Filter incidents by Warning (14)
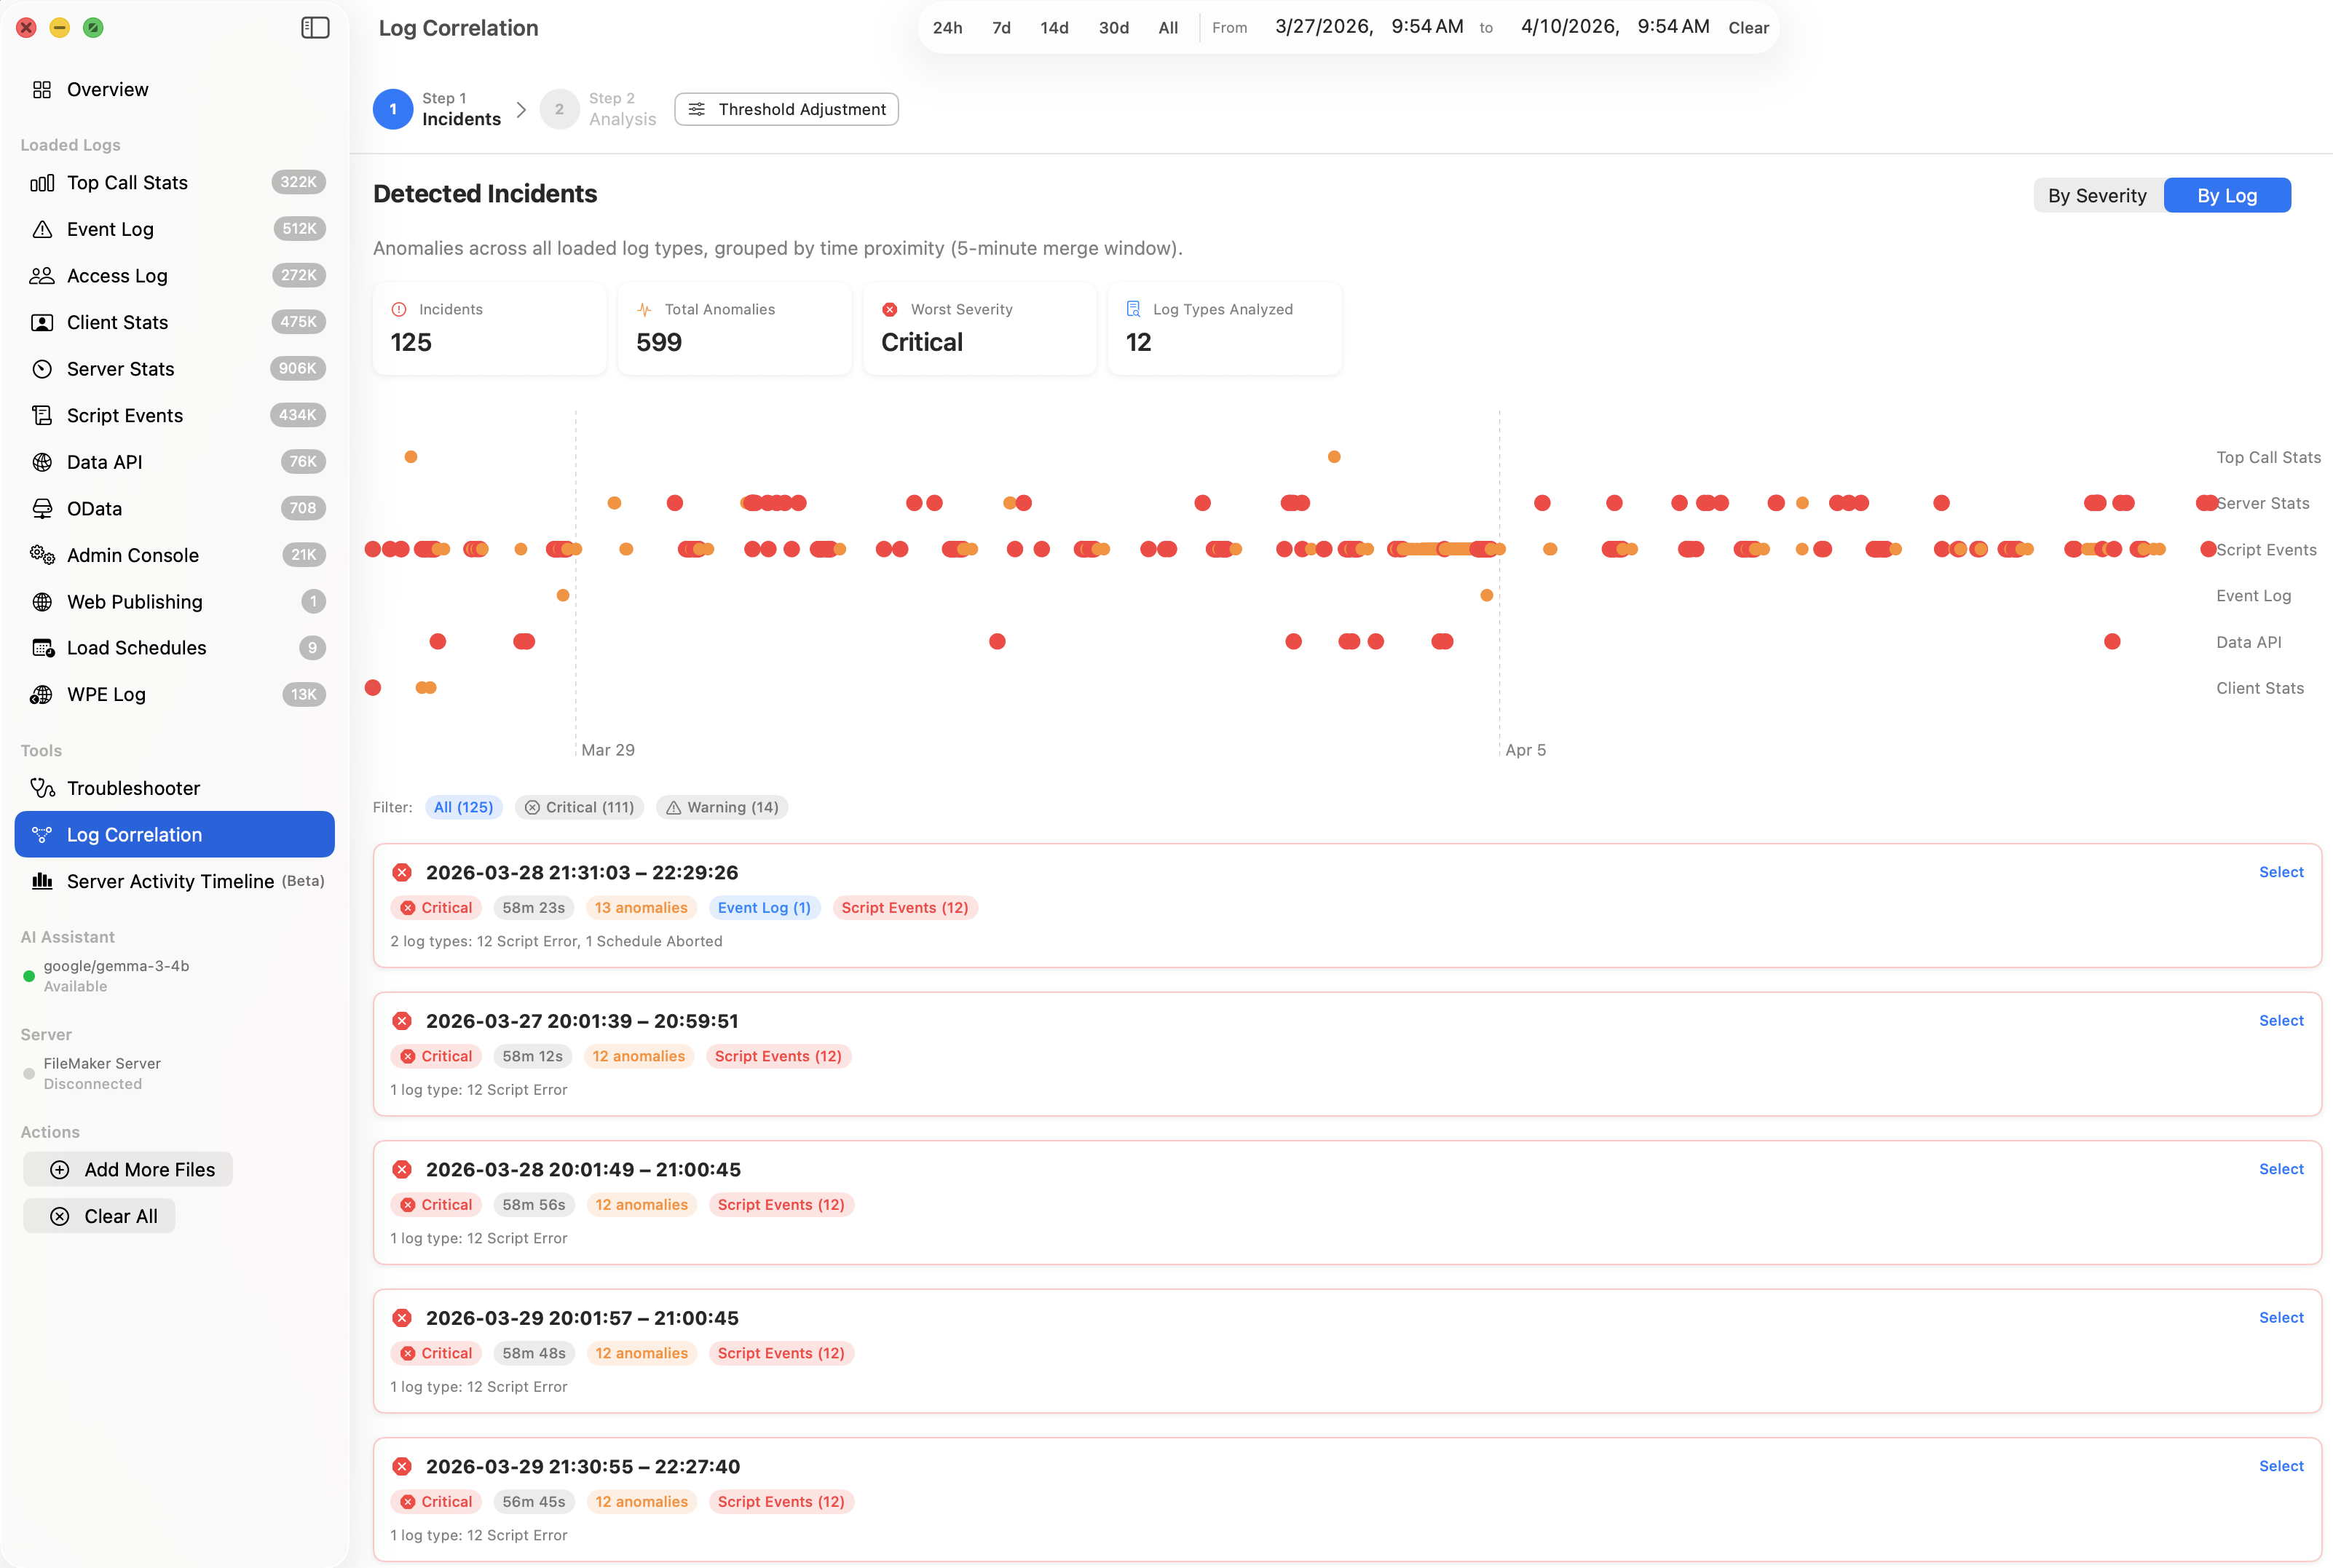This screenshot has width=2333, height=1568. [721, 807]
